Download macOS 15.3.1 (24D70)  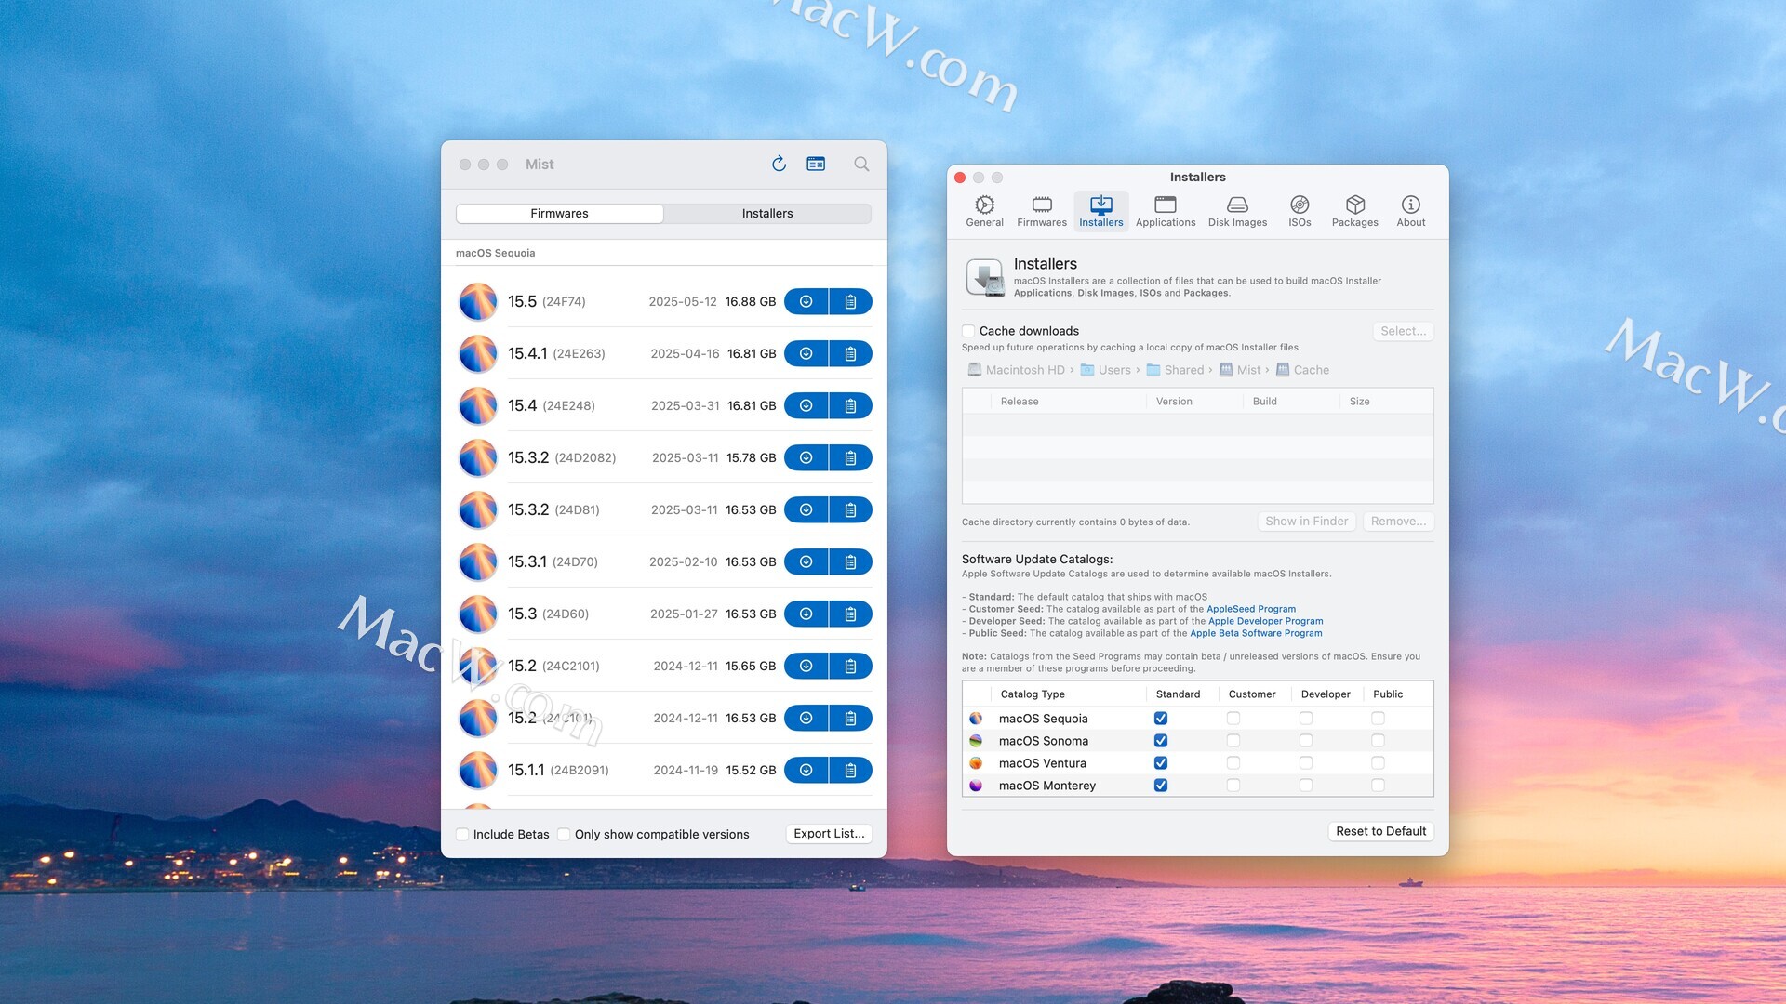pos(806,561)
